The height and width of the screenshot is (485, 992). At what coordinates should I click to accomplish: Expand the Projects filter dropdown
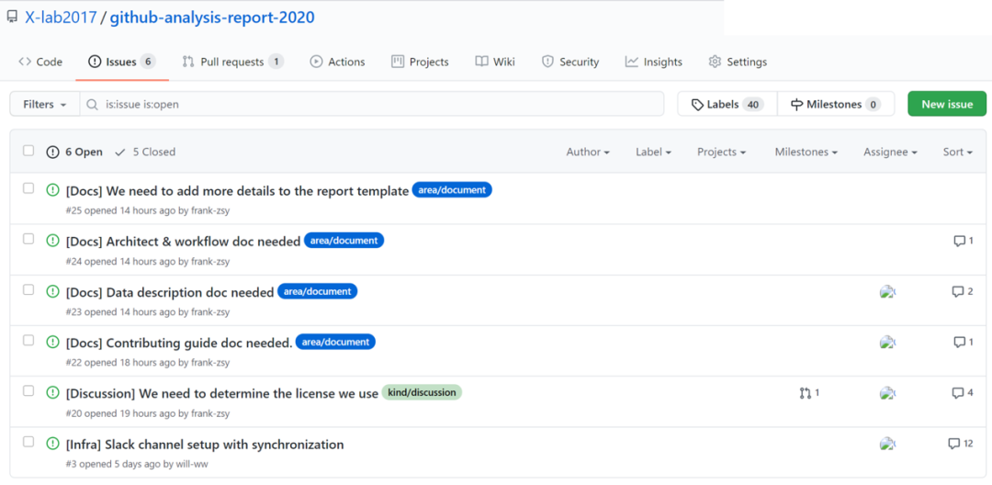tap(721, 152)
